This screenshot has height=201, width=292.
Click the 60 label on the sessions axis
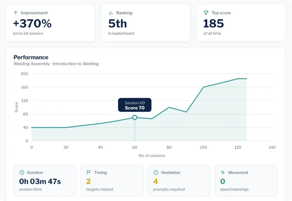(135, 147)
